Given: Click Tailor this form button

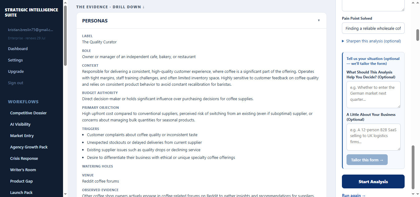Looking at the screenshot, I should (x=367, y=160).
